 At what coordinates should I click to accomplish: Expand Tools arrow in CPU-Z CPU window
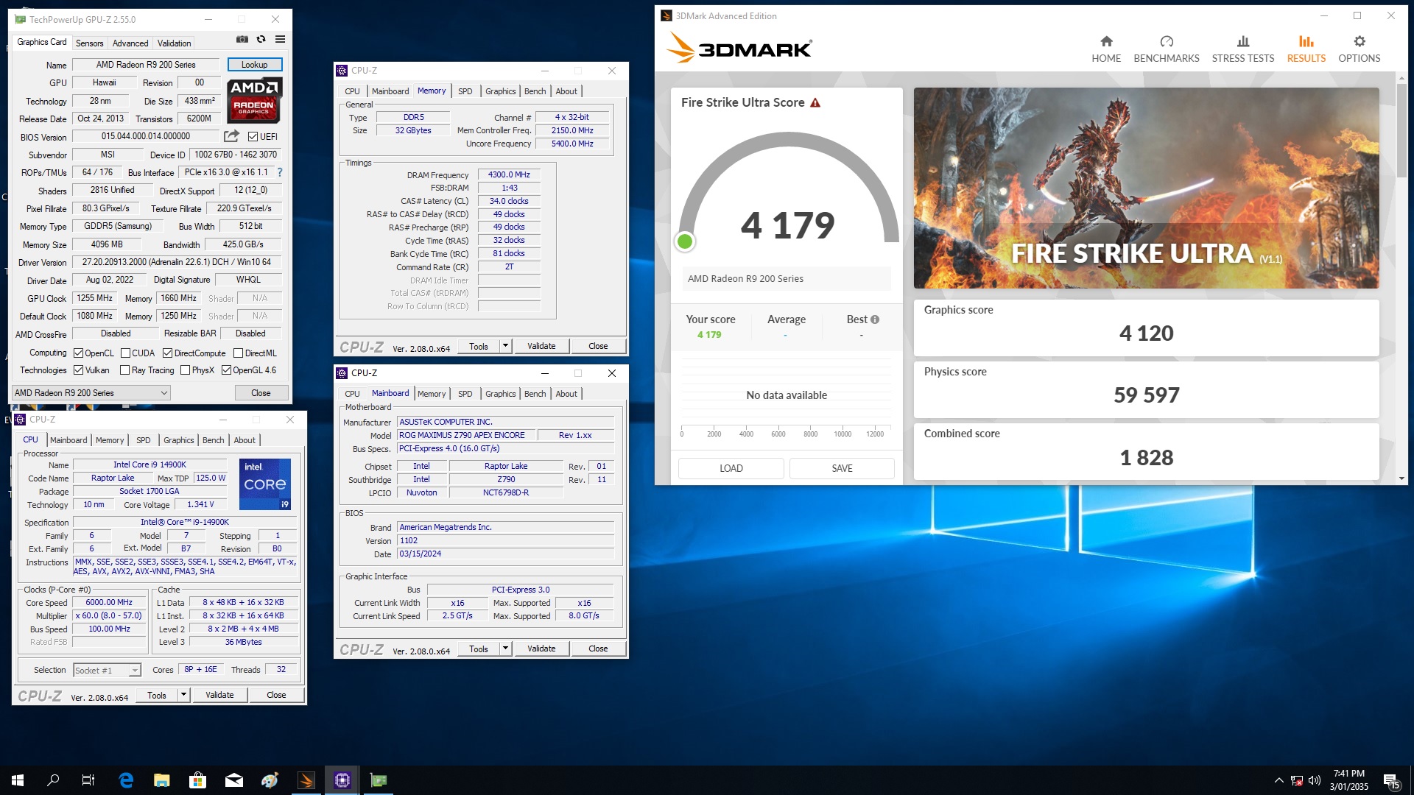pyautogui.click(x=183, y=695)
